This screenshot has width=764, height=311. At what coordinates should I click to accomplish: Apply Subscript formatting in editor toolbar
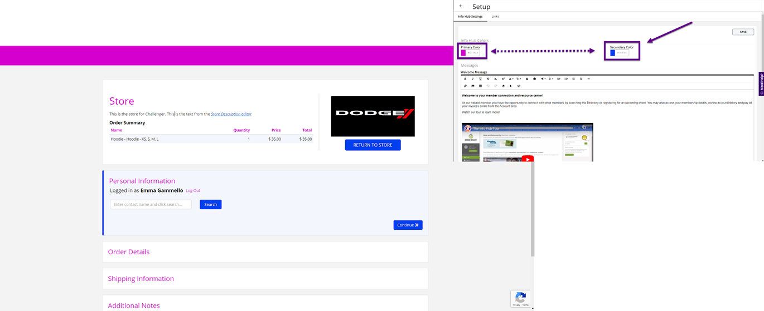point(496,79)
